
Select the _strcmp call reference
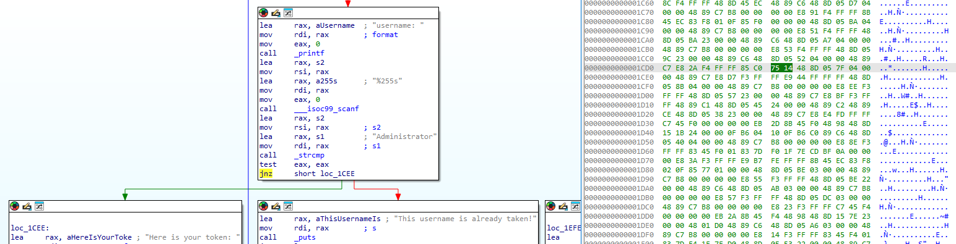(310, 155)
